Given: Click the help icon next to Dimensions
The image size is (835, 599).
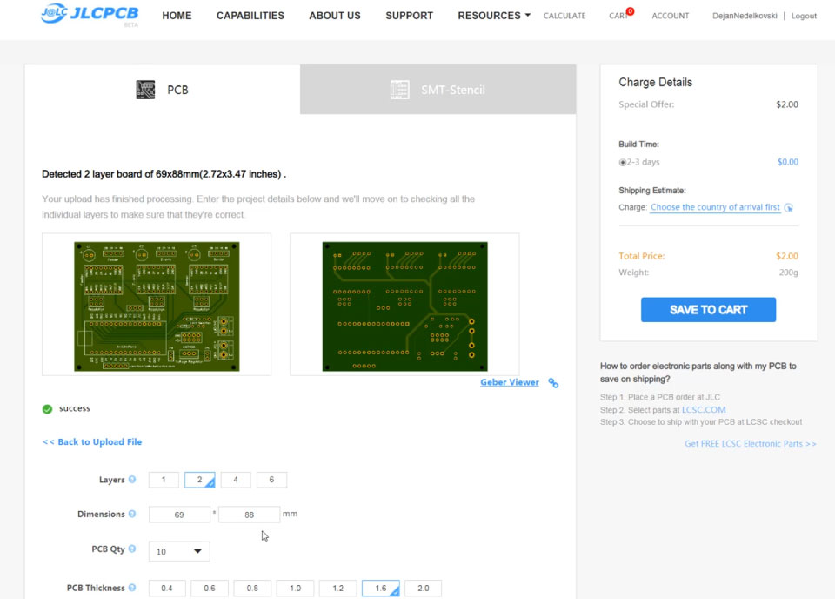Looking at the screenshot, I should click(134, 514).
